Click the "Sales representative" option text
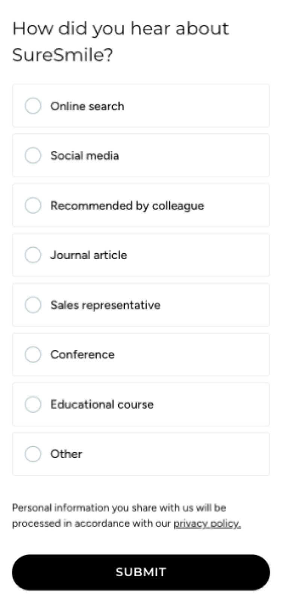The height and width of the screenshot is (612, 282). [x=105, y=305]
